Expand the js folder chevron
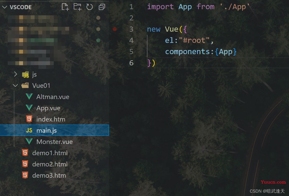The image size is (289, 196). (15, 74)
